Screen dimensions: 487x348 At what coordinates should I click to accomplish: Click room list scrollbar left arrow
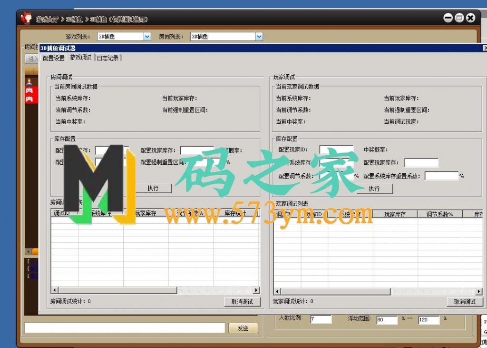tap(55, 290)
